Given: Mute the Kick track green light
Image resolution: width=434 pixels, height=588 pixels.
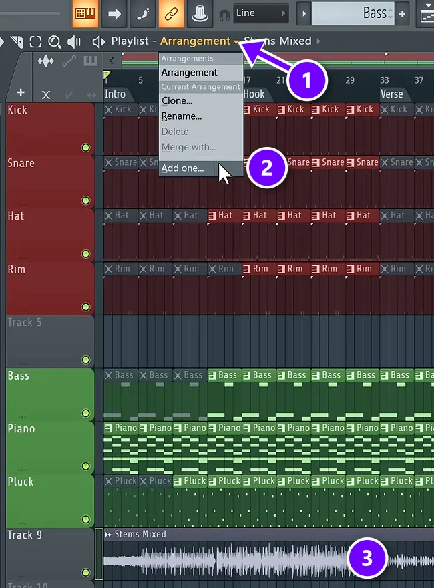Looking at the screenshot, I should click(x=86, y=148).
